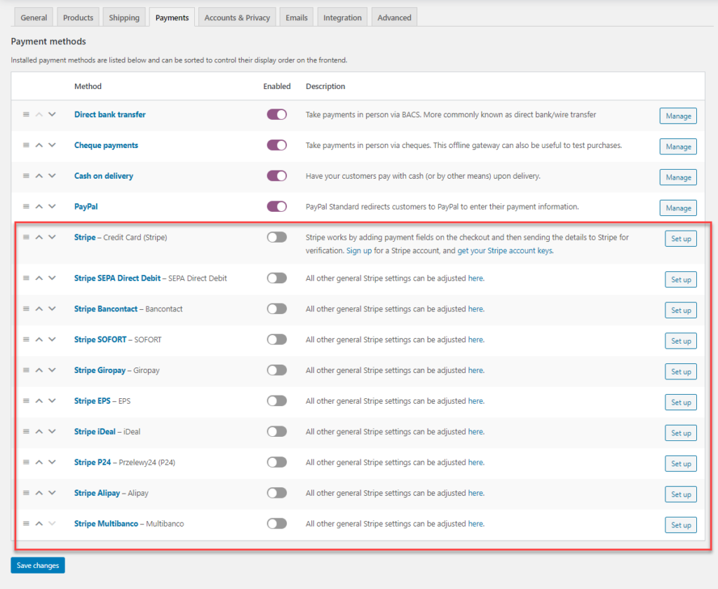Grab the drag handle for Cheque payments
Screen dimensions: 718x589
[26, 145]
